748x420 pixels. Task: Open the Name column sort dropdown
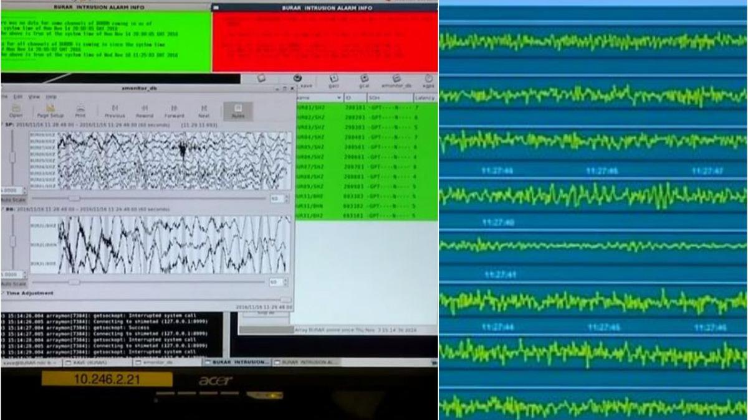coord(338,98)
